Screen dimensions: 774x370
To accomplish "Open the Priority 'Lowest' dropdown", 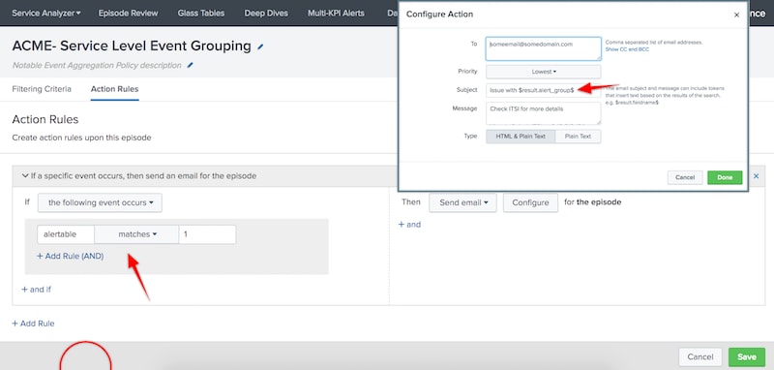I will (544, 72).
